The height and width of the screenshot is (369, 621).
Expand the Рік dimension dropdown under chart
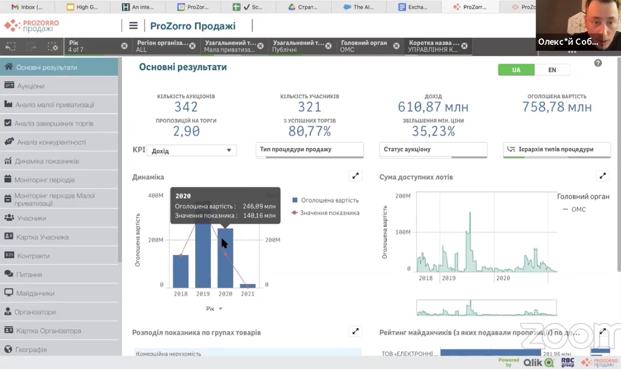(x=214, y=308)
